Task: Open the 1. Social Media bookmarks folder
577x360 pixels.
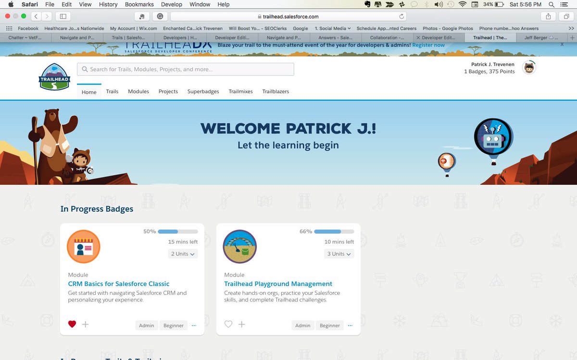Action: (333, 28)
